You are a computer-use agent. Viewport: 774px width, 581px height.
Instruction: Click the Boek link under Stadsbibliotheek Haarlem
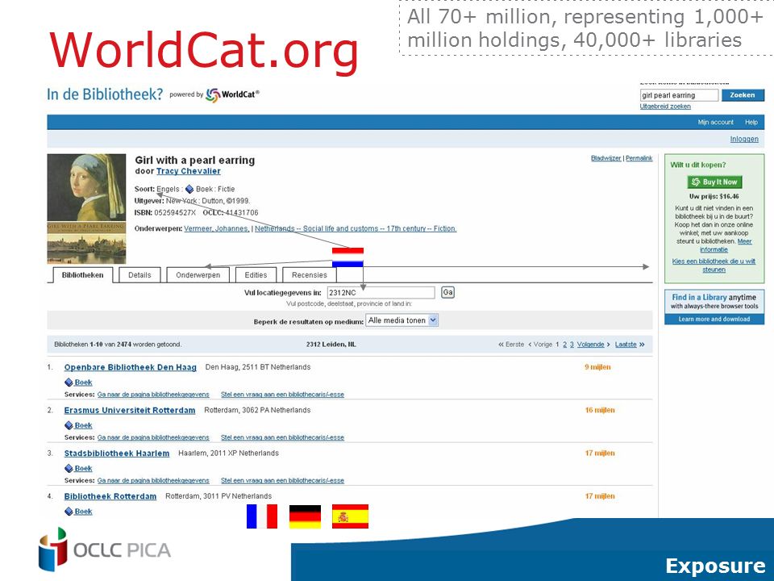(x=83, y=468)
